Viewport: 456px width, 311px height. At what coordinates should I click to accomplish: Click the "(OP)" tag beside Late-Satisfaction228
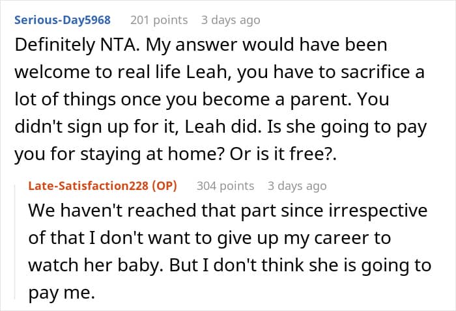click(165, 186)
